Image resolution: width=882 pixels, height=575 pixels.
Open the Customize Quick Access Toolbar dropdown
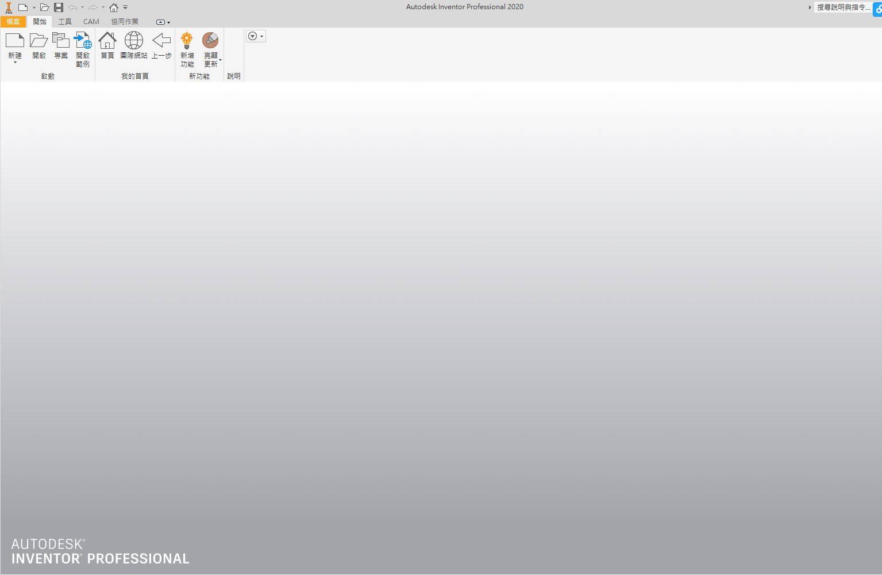pyautogui.click(x=125, y=7)
